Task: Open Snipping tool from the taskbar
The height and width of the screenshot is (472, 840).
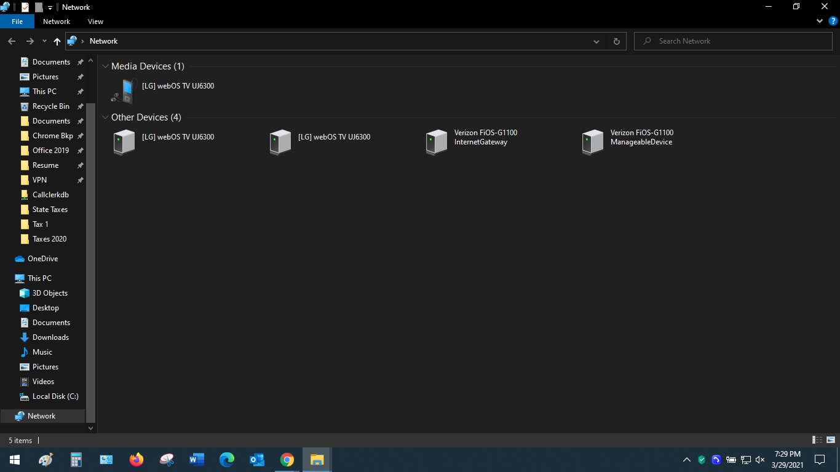Action: [x=167, y=460]
